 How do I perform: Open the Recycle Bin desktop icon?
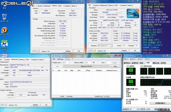pos(4,17)
